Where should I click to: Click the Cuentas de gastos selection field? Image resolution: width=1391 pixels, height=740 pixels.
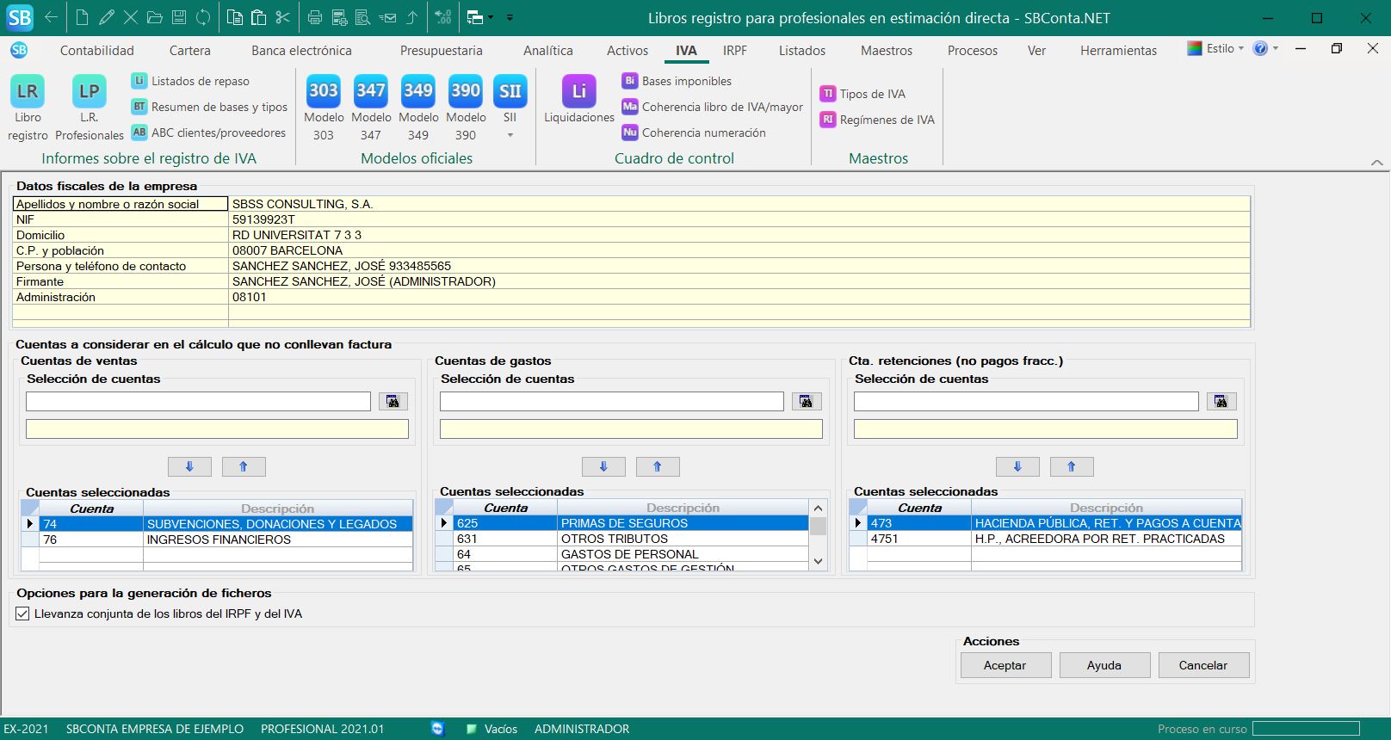tap(611, 402)
